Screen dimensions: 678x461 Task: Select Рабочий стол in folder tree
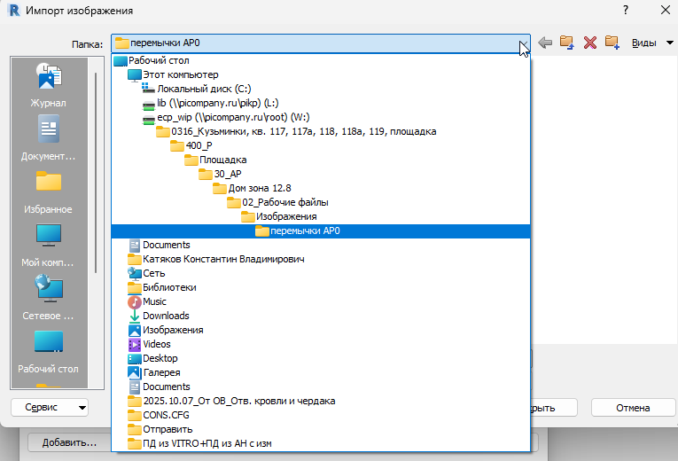(321, 60)
